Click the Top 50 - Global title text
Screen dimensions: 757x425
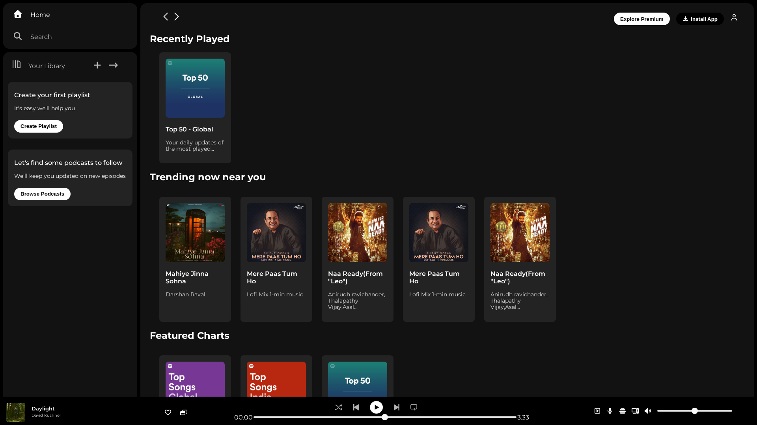tap(189, 129)
